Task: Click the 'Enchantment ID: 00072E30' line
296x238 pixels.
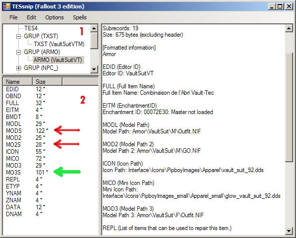Action: pyautogui.click(x=158, y=112)
